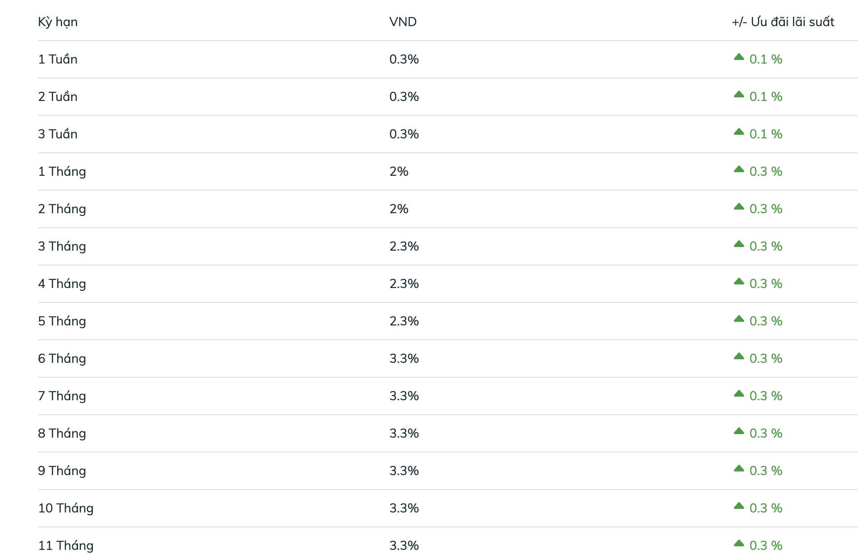Click the increase arrow in 3 Tháng row
858x558 pixels.
pyautogui.click(x=739, y=244)
